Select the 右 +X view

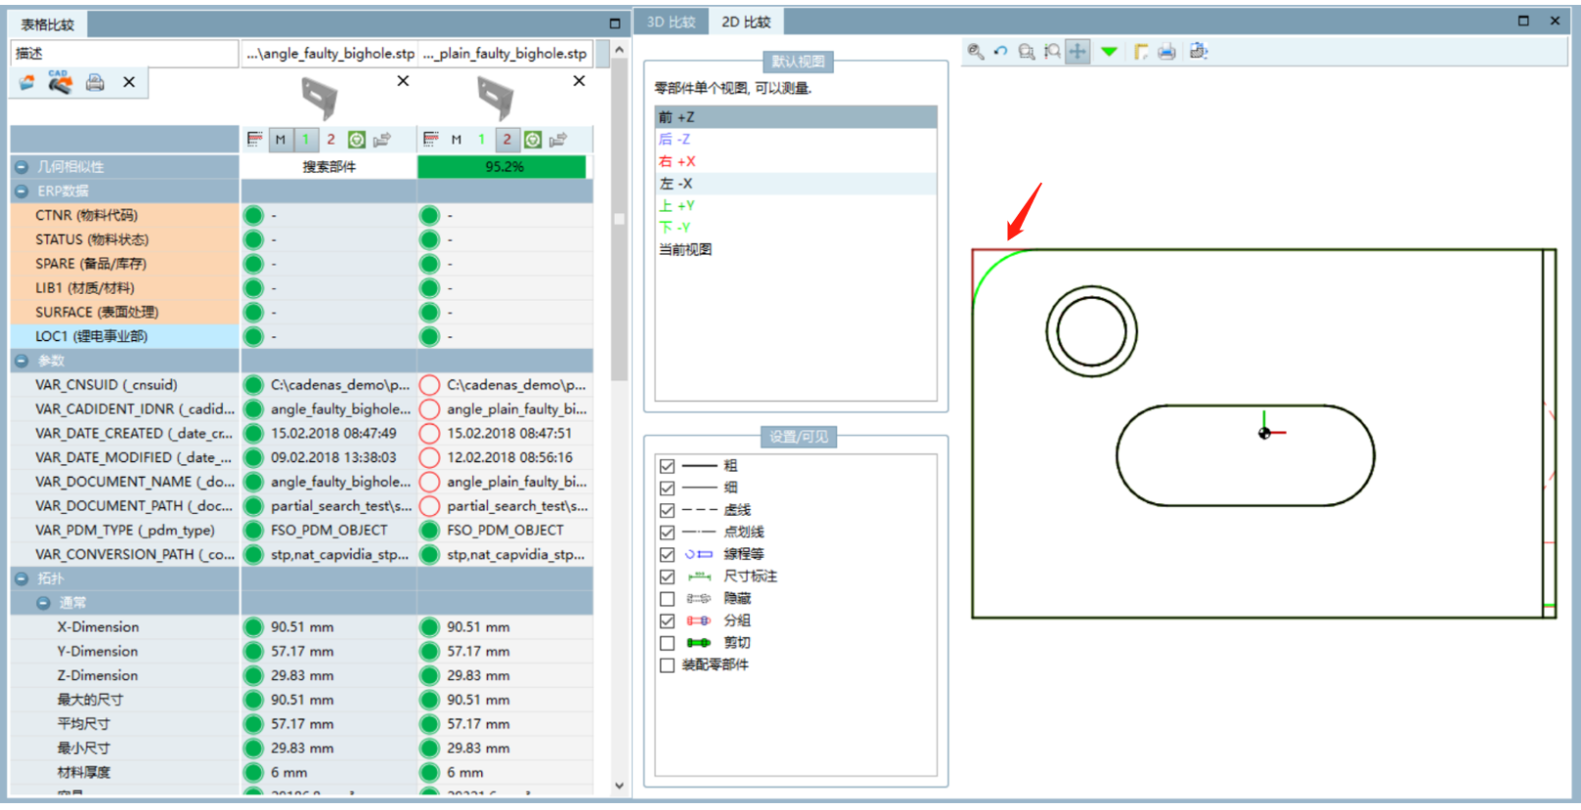pyautogui.click(x=796, y=161)
